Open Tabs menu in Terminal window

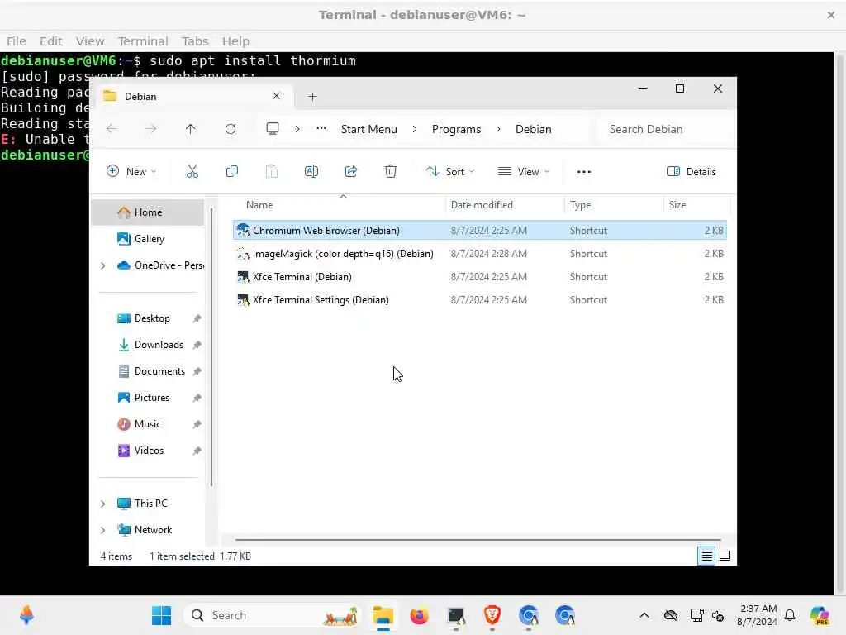pos(195,41)
